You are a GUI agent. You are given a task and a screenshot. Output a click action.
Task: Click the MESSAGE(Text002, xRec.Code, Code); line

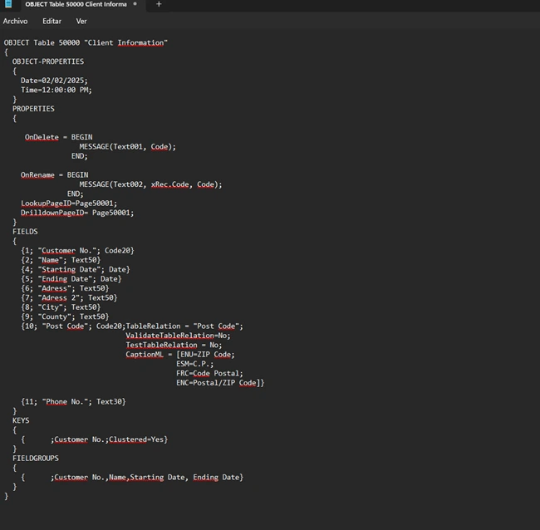150,184
